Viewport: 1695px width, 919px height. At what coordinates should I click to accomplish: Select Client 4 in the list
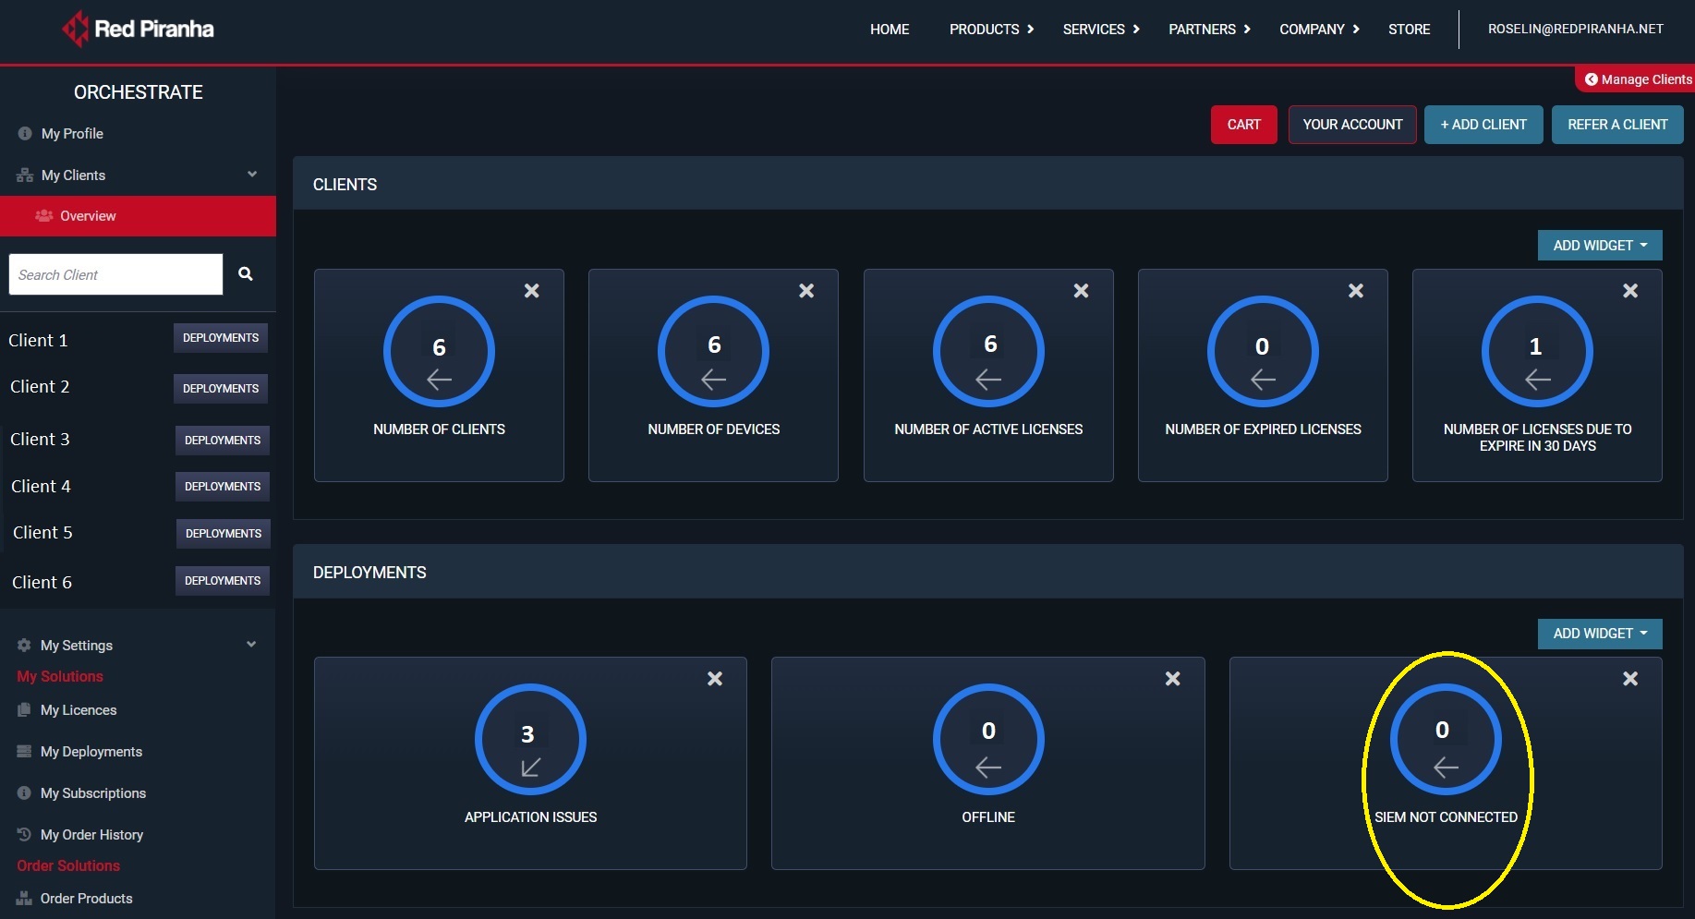[x=41, y=486]
